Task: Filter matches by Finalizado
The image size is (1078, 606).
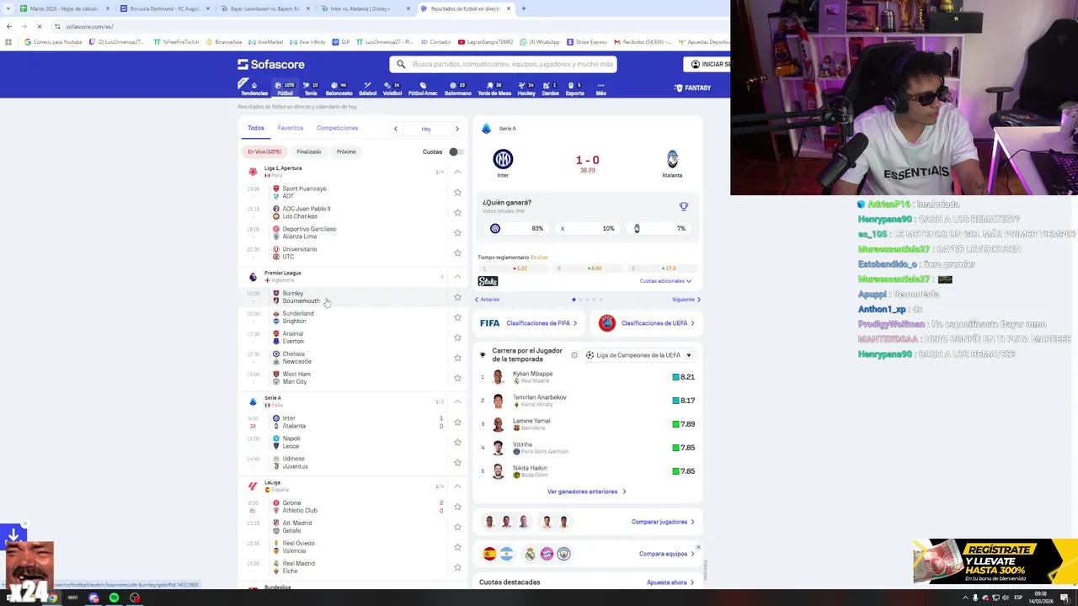Action: [308, 151]
